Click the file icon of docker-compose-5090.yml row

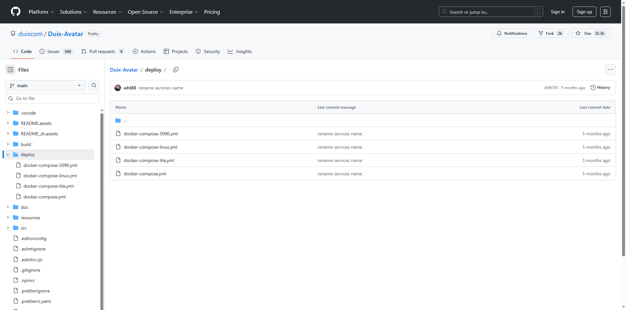tap(118, 133)
